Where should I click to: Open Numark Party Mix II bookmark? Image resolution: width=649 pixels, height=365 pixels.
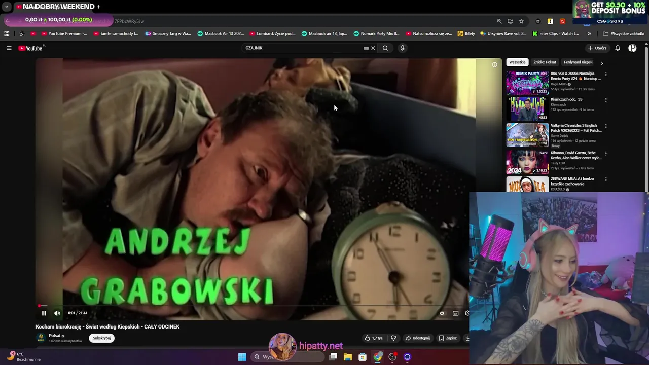click(377, 34)
